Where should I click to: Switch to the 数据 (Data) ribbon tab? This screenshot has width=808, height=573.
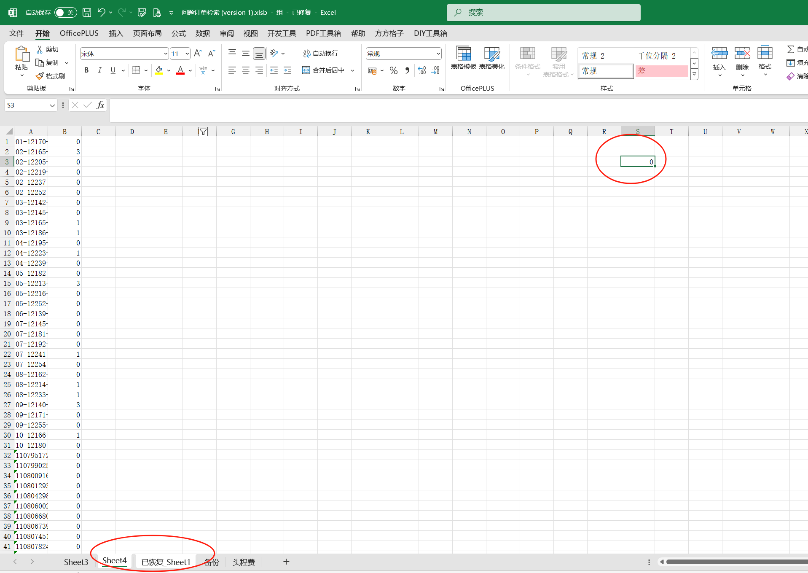click(203, 33)
